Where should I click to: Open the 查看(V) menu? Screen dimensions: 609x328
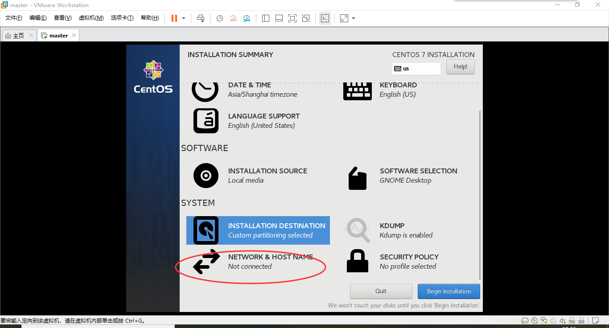click(x=62, y=18)
